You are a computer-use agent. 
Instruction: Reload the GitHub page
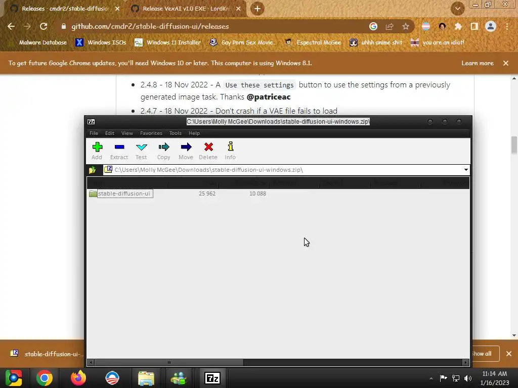point(44,26)
